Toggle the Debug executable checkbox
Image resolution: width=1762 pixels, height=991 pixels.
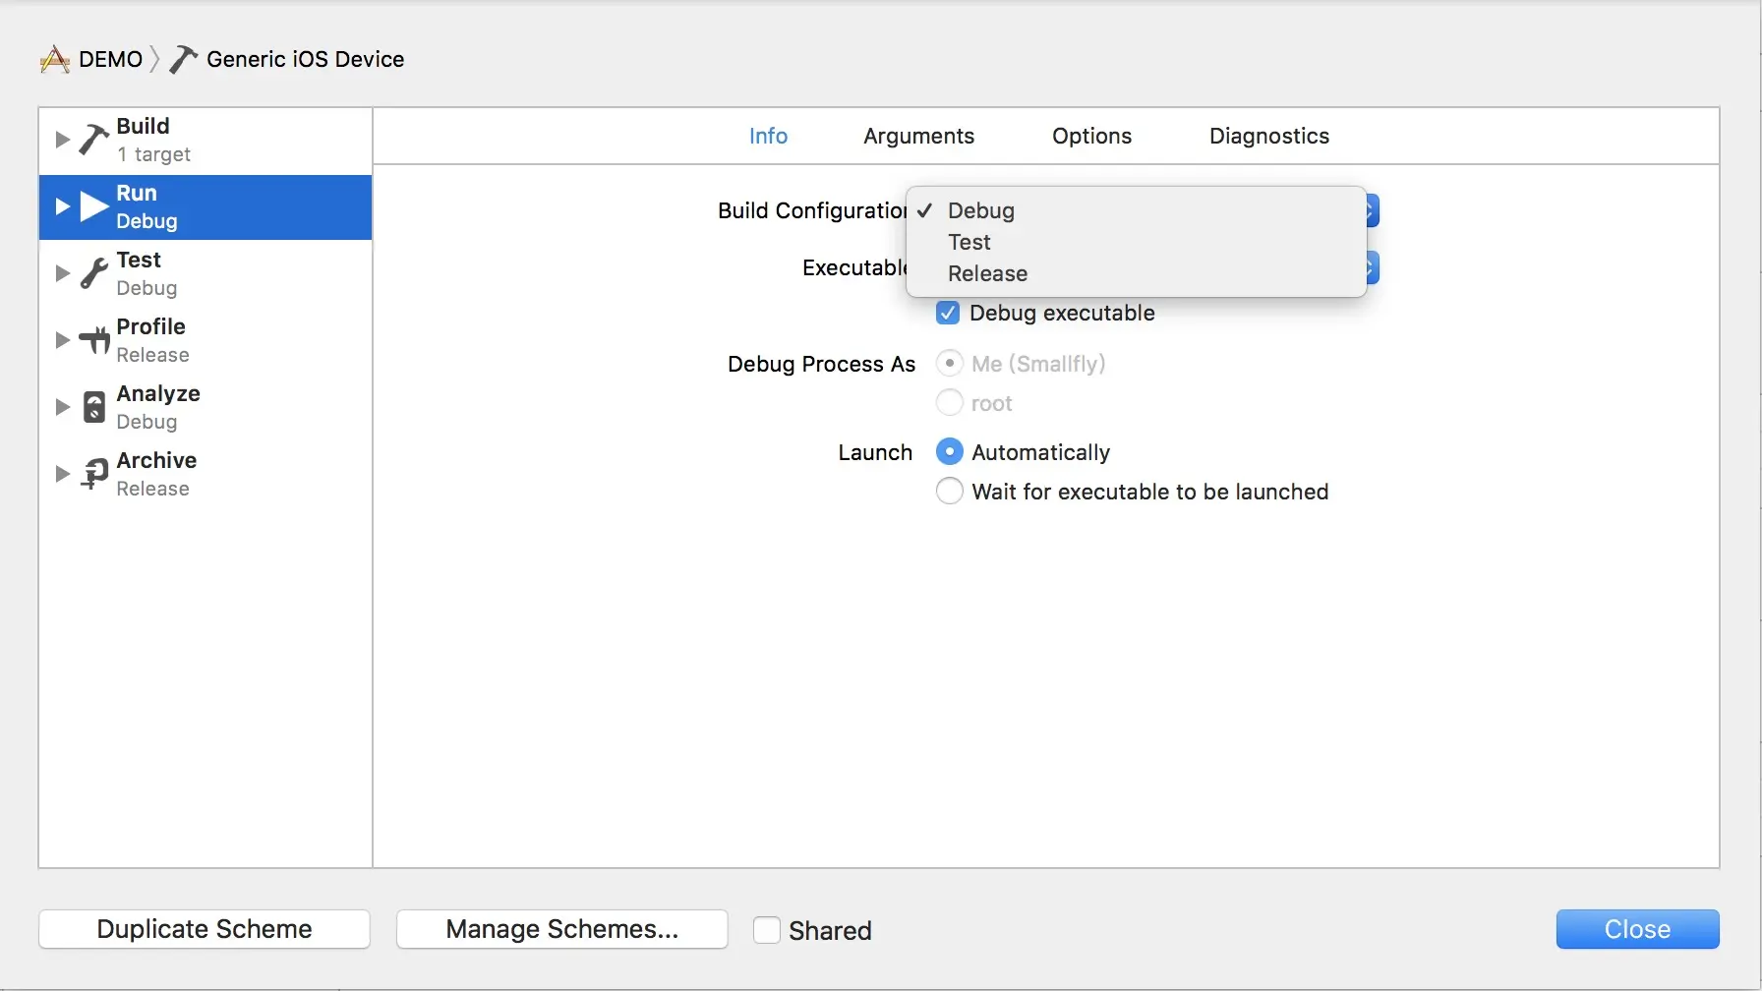click(948, 313)
